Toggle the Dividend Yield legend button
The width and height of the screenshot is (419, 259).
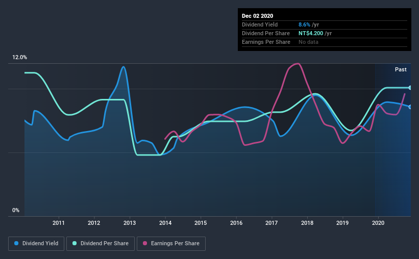tap(36, 244)
